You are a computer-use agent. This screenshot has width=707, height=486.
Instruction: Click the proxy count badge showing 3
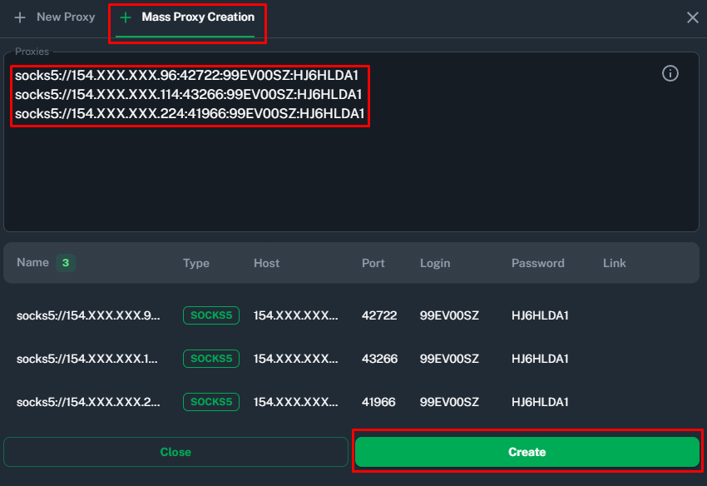[x=65, y=263]
